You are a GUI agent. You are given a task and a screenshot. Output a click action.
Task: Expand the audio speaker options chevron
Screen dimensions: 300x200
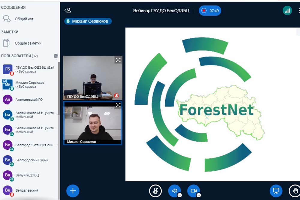(x=179, y=195)
